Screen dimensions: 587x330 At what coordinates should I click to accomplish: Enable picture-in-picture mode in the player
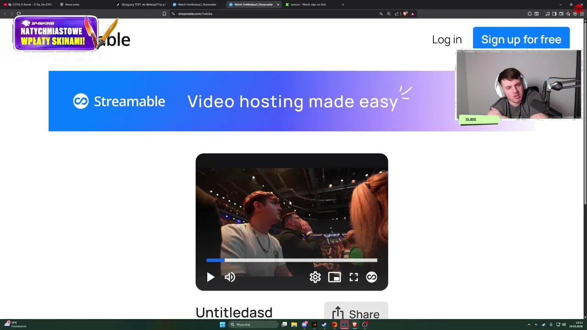pyautogui.click(x=334, y=277)
